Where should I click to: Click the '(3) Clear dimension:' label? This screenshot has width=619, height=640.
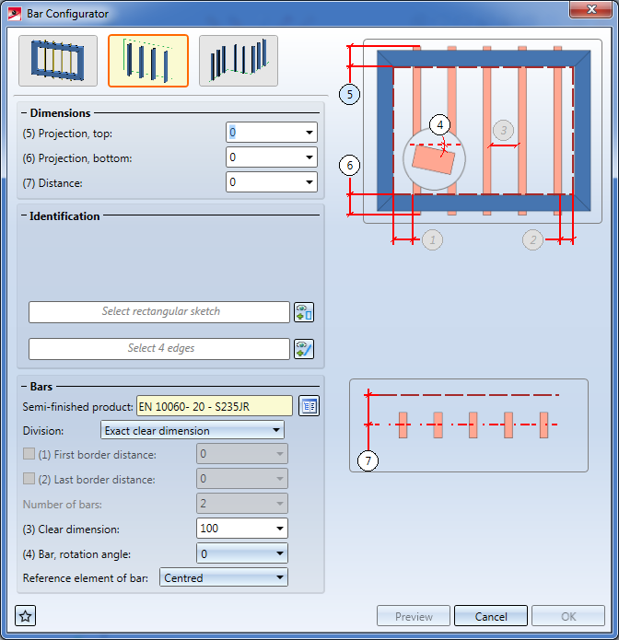point(71,529)
